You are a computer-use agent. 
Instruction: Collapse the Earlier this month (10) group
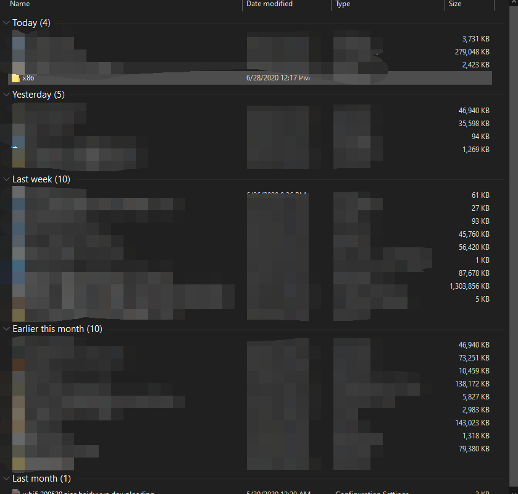coord(6,328)
